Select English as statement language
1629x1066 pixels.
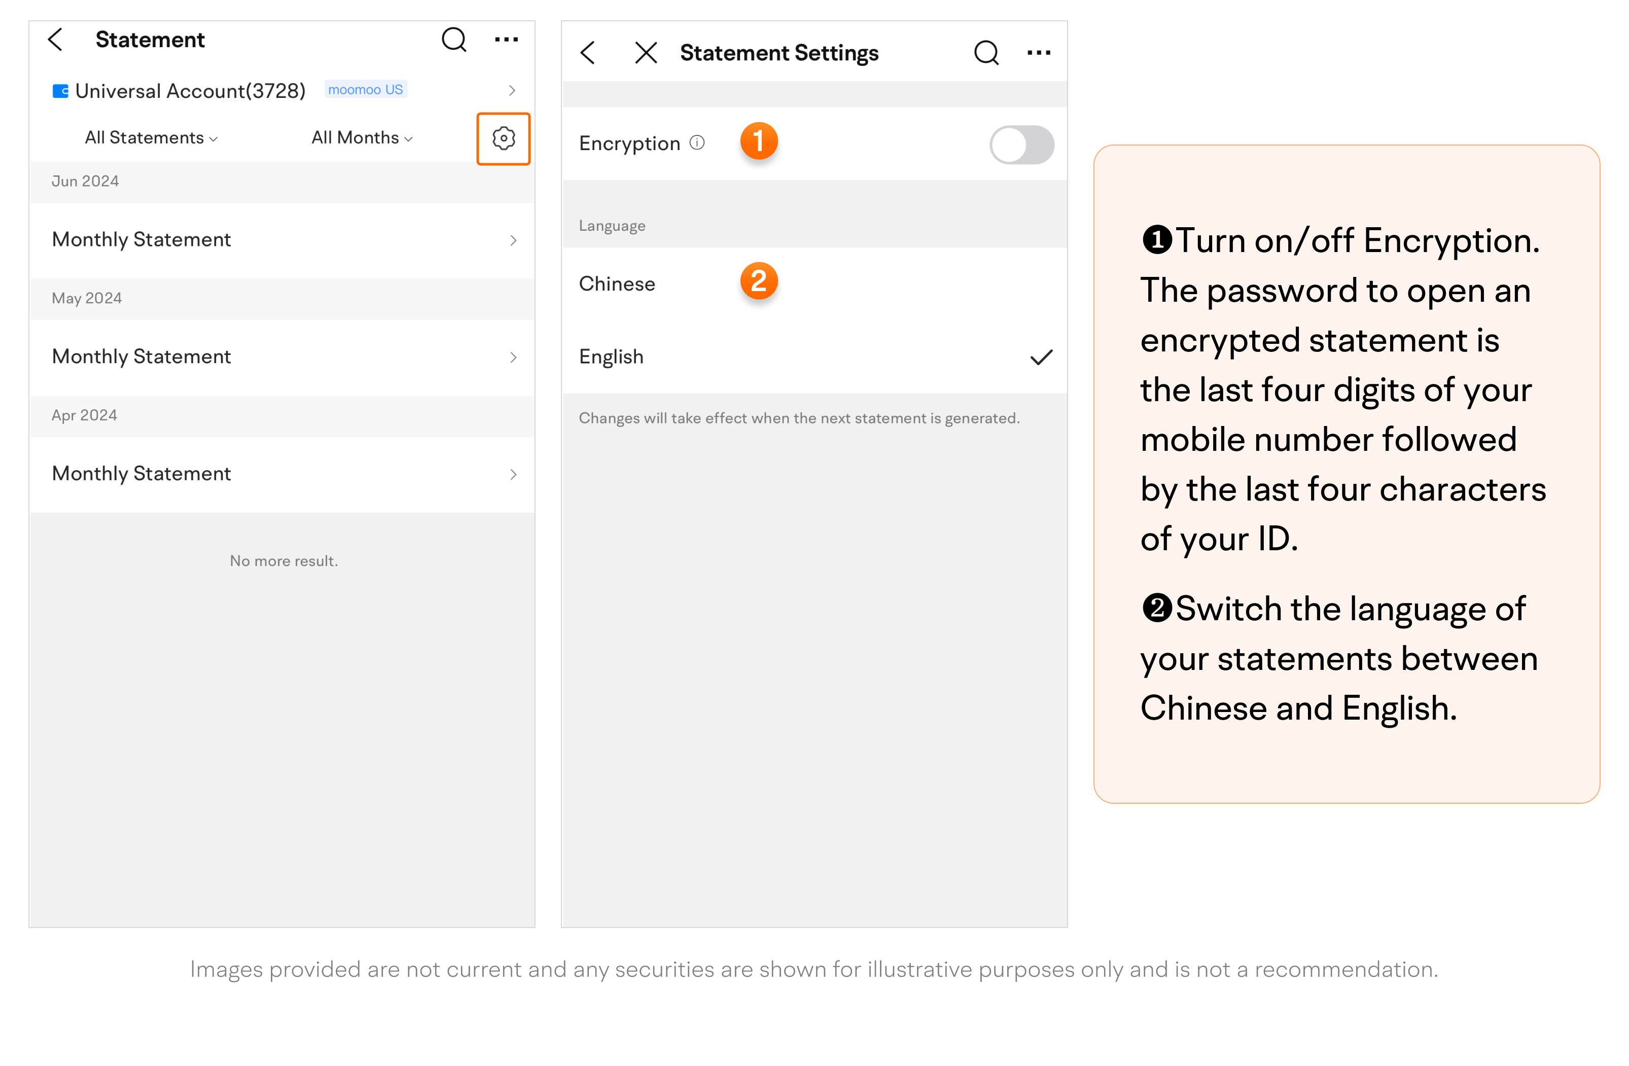814,357
